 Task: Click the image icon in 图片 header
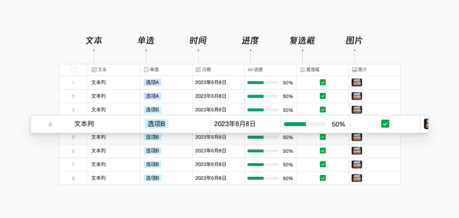tap(354, 70)
